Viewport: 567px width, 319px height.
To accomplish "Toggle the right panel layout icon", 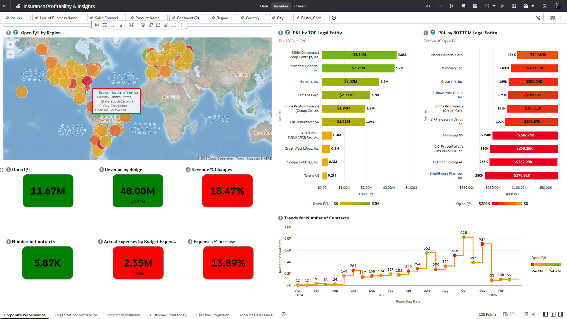I will pyautogui.click(x=561, y=314).
